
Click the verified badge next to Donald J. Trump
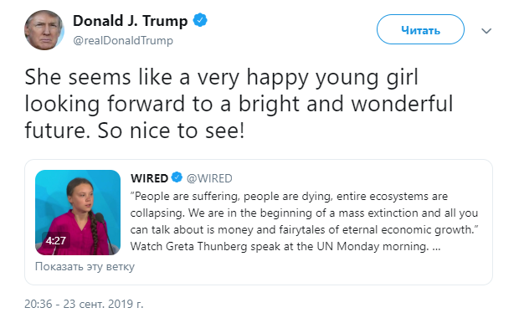pyautogui.click(x=200, y=21)
